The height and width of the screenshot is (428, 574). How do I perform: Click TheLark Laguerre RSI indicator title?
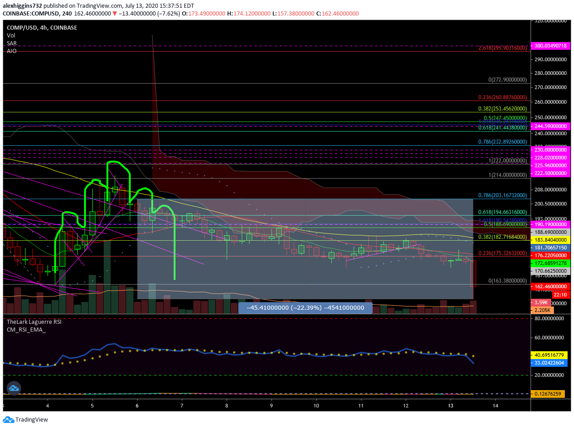(x=34, y=322)
